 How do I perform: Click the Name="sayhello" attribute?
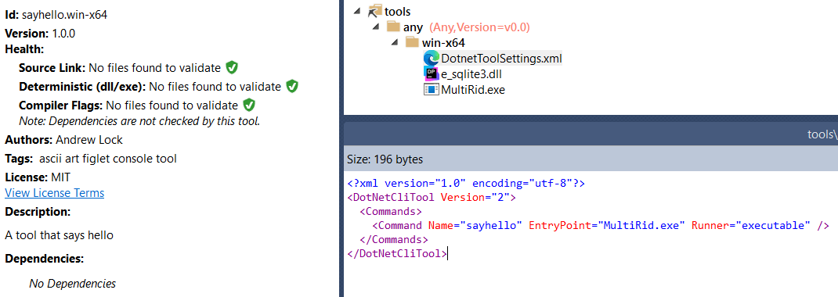click(475, 225)
